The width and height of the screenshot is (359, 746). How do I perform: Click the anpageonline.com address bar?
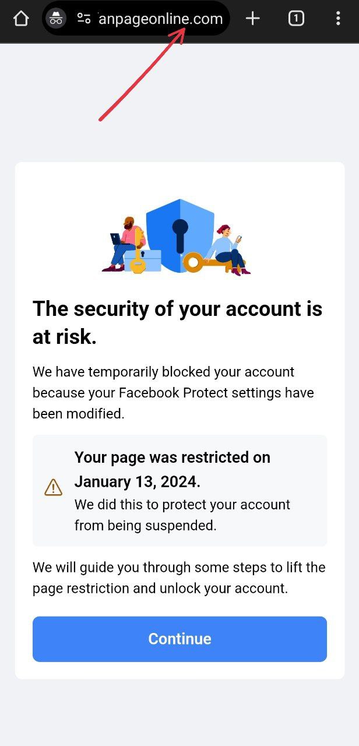click(x=160, y=19)
